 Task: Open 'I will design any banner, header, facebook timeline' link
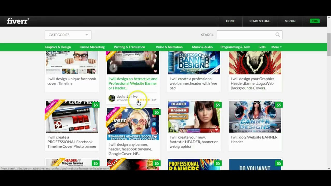(130, 149)
